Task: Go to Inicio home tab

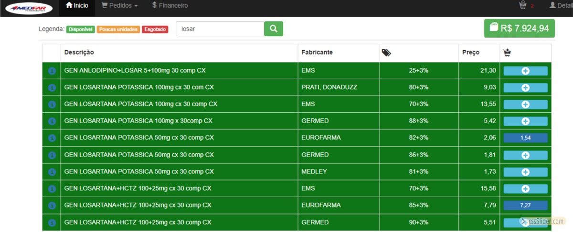Action: (77, 6)
